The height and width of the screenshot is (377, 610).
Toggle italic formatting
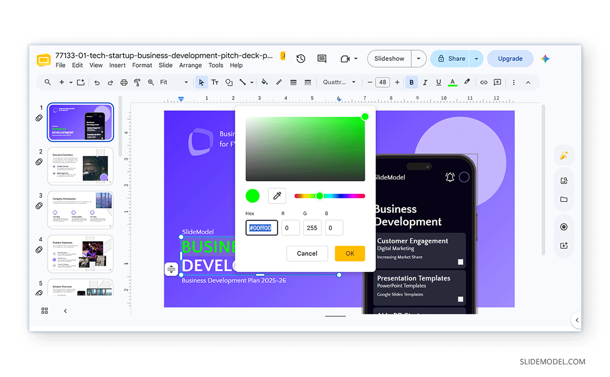(425, 82)
